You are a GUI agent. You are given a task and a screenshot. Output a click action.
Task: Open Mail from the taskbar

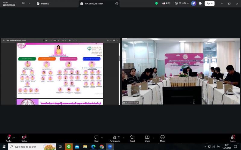tap(77, 147)
